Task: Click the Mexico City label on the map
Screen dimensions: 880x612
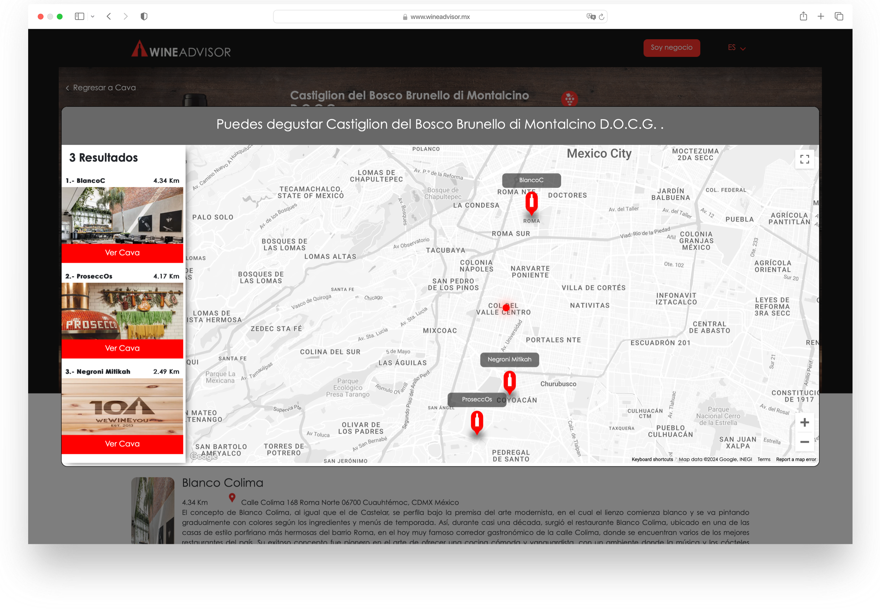Action: click(x=599, y=154)
